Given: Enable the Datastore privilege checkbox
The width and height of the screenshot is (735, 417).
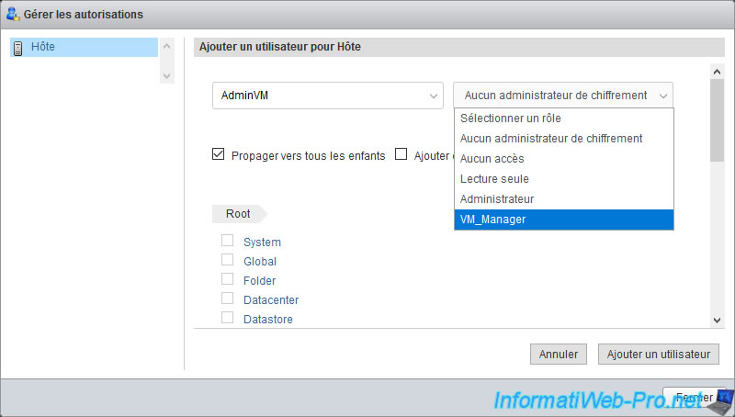Looking at the screenshot, I should click(x=227, y=319).
